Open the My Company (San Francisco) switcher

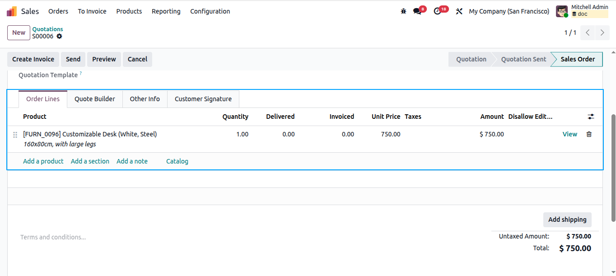(509, 11)
